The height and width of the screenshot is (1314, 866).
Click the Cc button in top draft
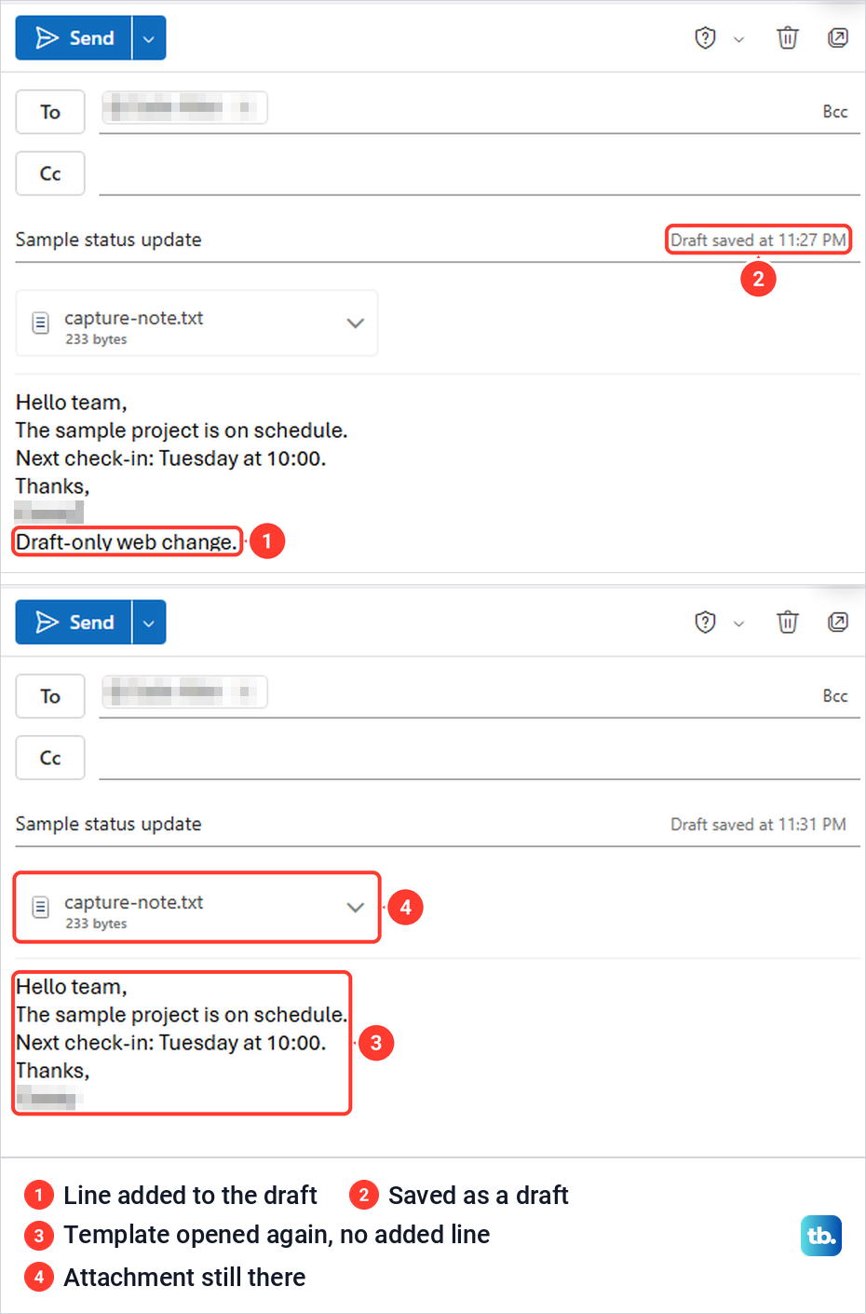[x=50, y=173]
